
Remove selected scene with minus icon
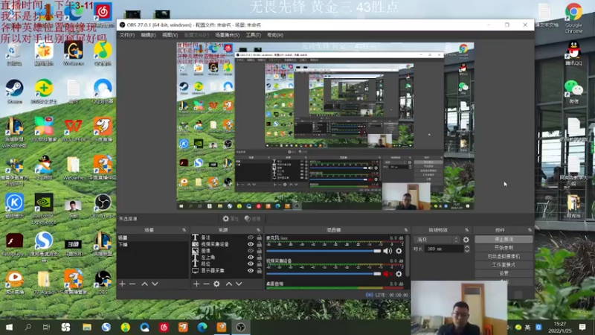[x=132, y=284]
